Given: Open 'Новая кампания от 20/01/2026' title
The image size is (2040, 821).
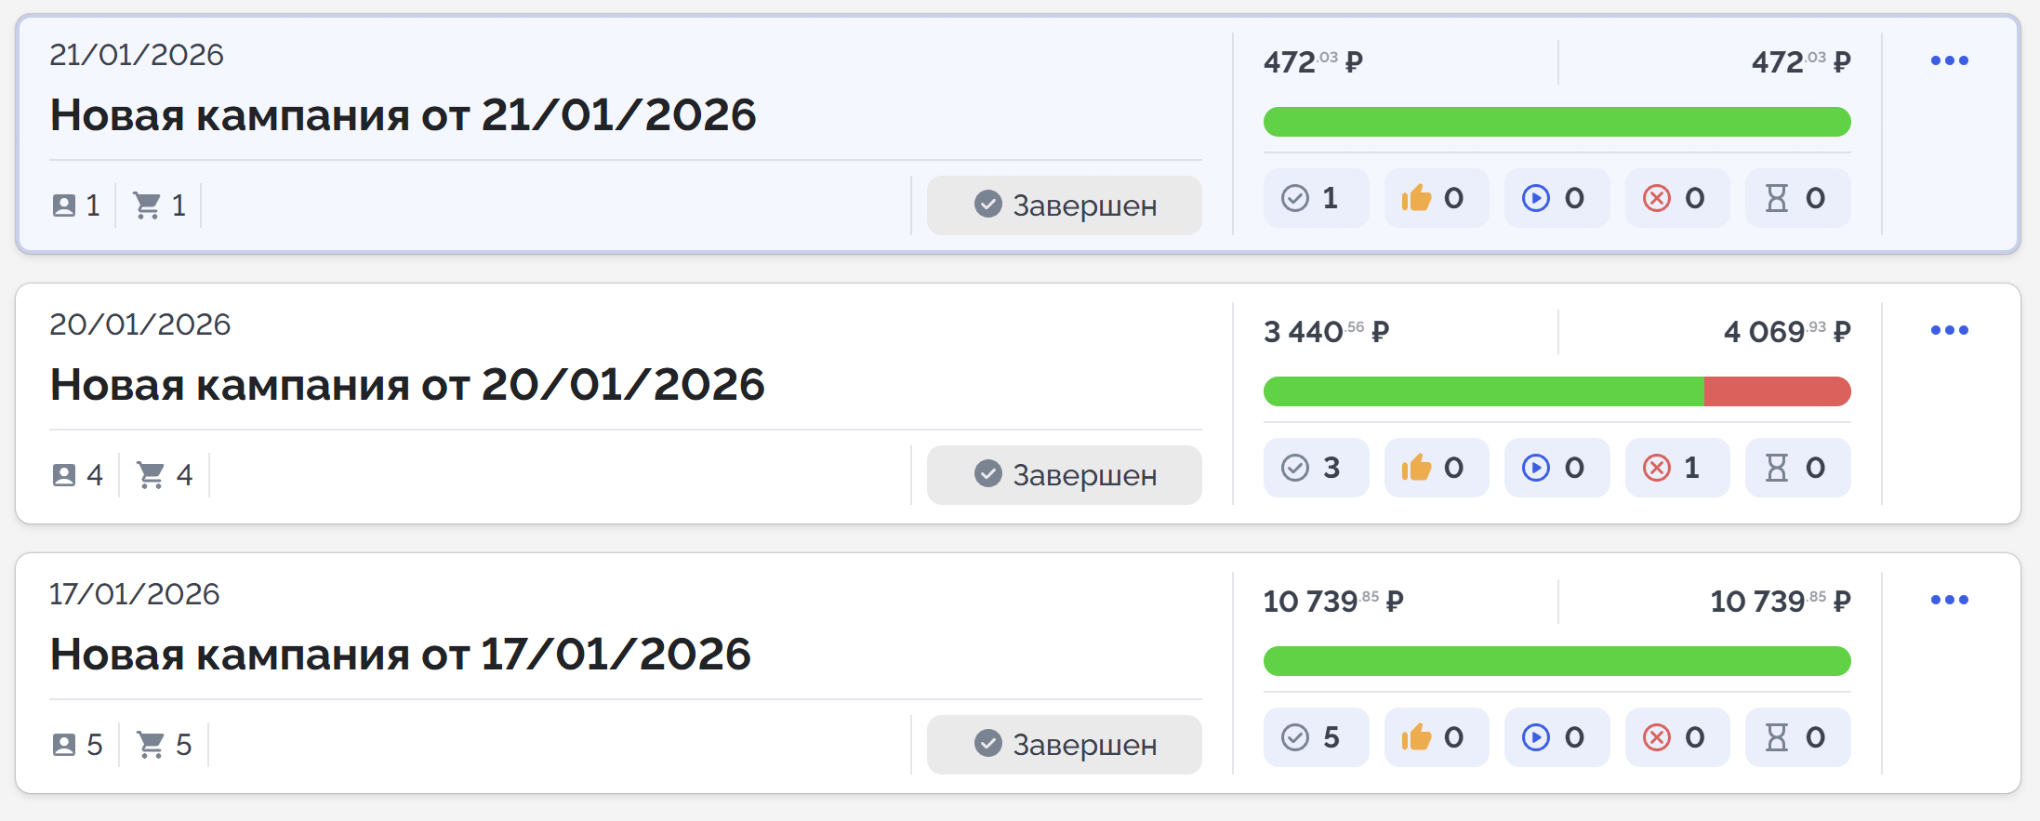Looking at the screenshot, I should coord(407,385).
